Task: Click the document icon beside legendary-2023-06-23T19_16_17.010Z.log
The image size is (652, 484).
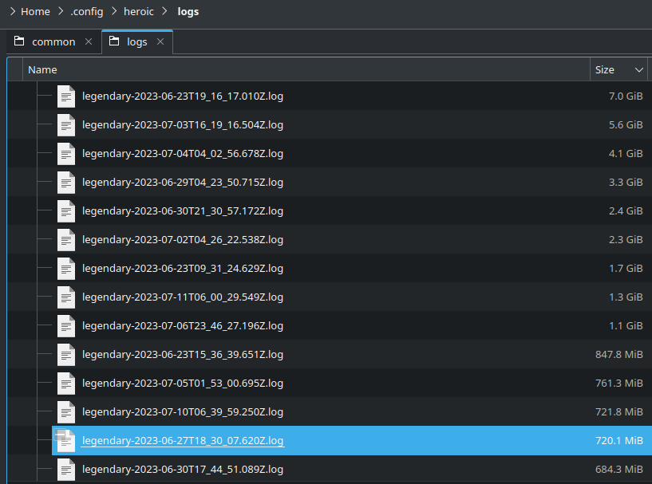Action: pos(65,96)
